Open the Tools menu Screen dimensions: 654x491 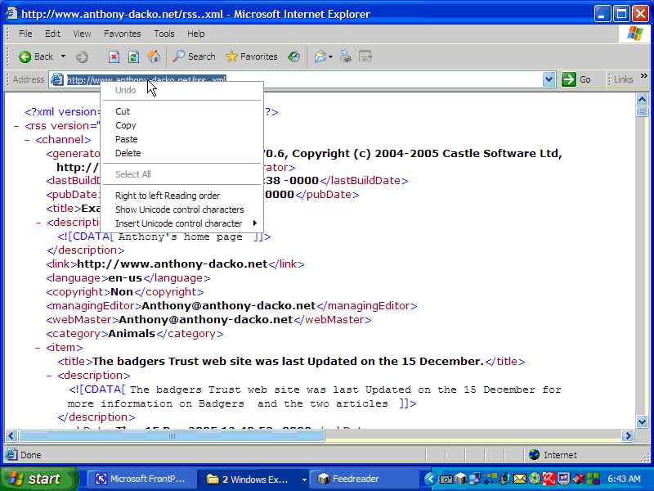(x=164, y=34)
